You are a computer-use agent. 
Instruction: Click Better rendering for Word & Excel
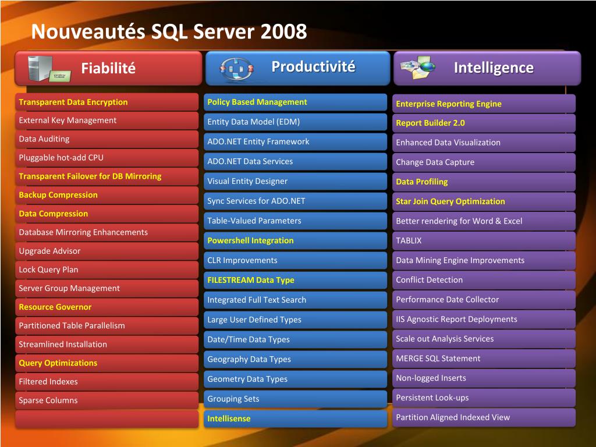tap(484, 221)
